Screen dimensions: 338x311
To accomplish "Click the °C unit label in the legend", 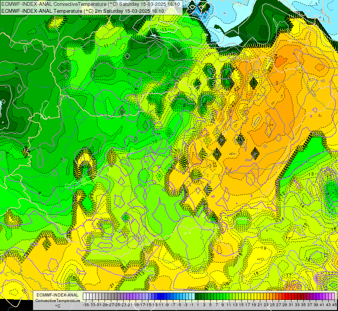I will point(58,306).
